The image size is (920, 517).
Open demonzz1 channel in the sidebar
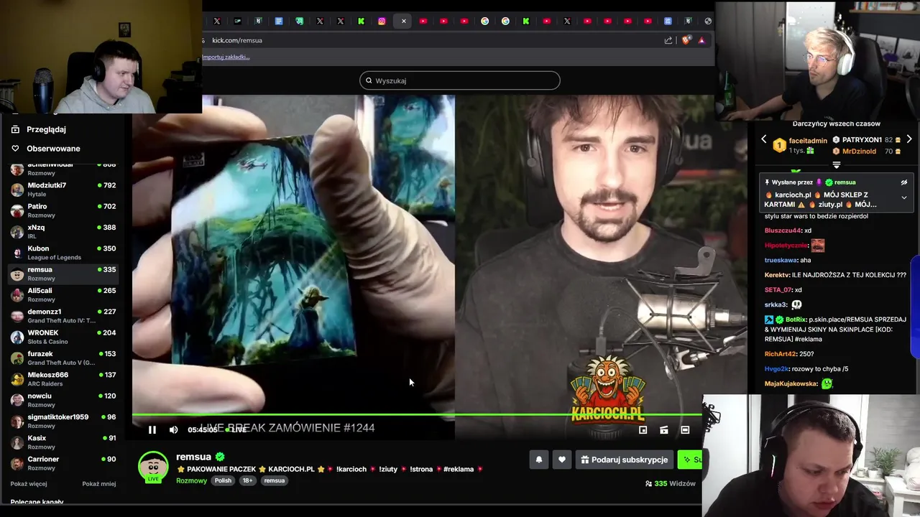pos(63,316)
